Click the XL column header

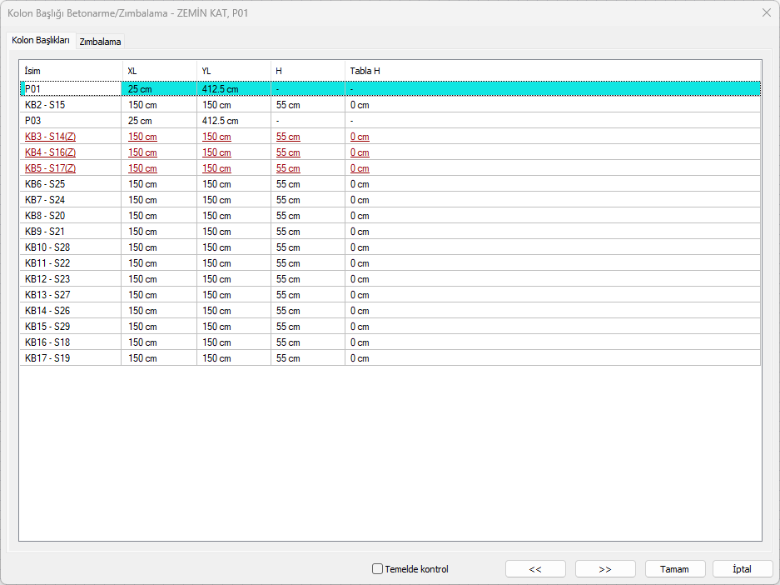[x=132, y=71]
